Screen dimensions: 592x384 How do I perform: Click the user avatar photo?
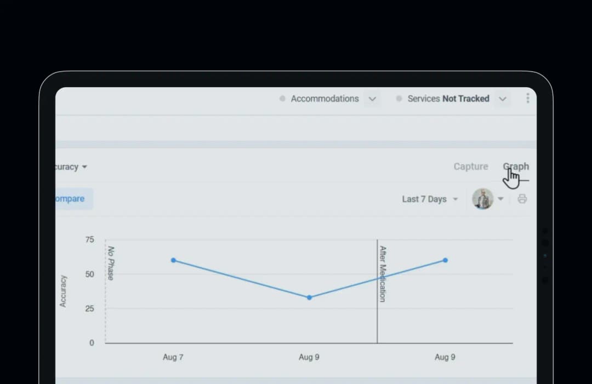point(482,199)
